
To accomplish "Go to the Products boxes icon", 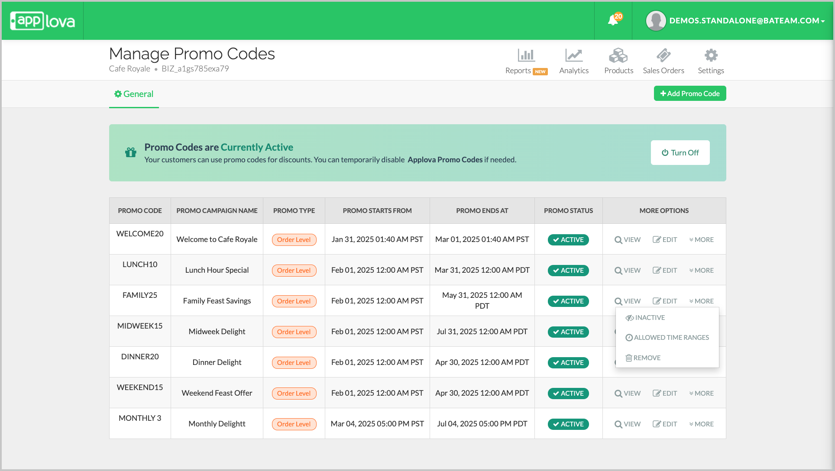I will coord(618,55).
